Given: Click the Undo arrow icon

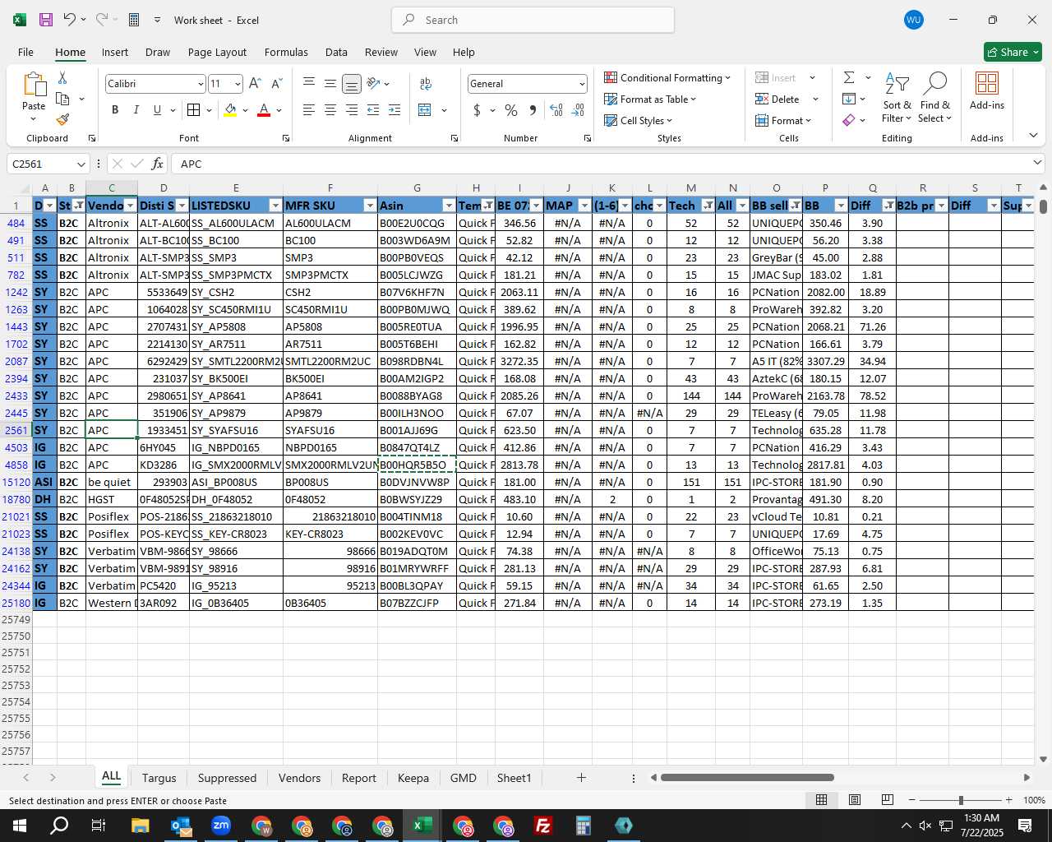Looking at the screenshot, I should coord(70,20).
